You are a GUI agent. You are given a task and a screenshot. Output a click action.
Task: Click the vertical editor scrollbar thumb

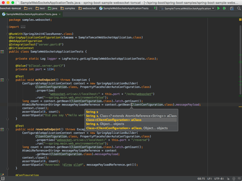coord(240,60)
